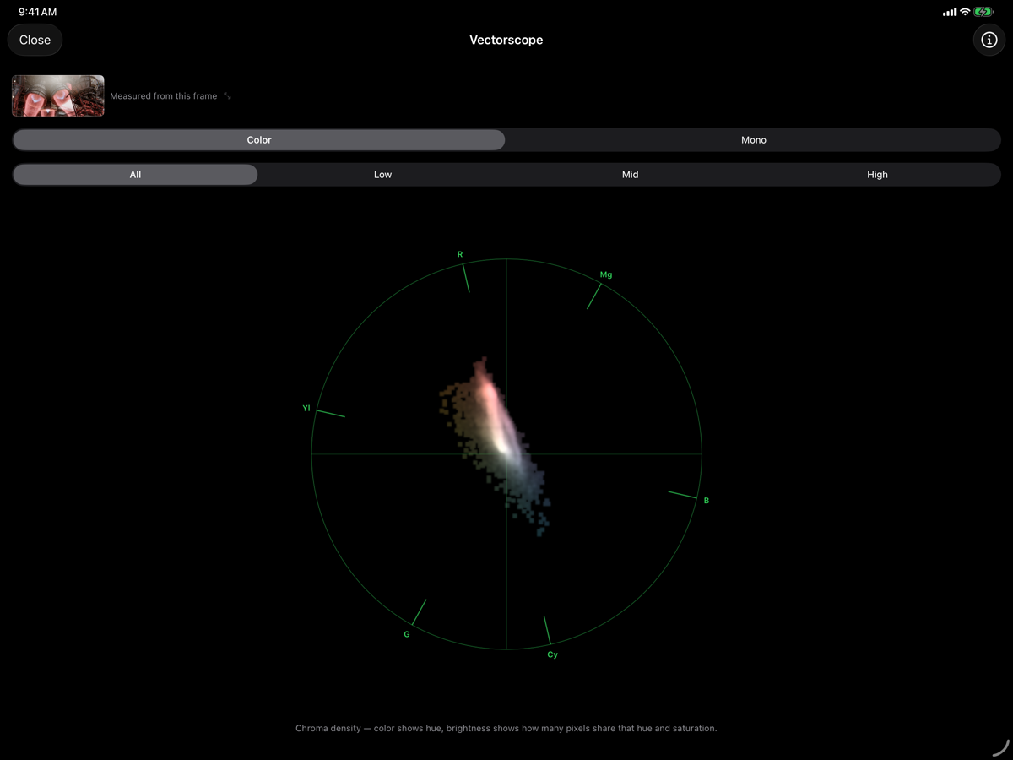Tap the battery charging indicator
Screen dimensions: 1013x760
(x=983, y=13)
